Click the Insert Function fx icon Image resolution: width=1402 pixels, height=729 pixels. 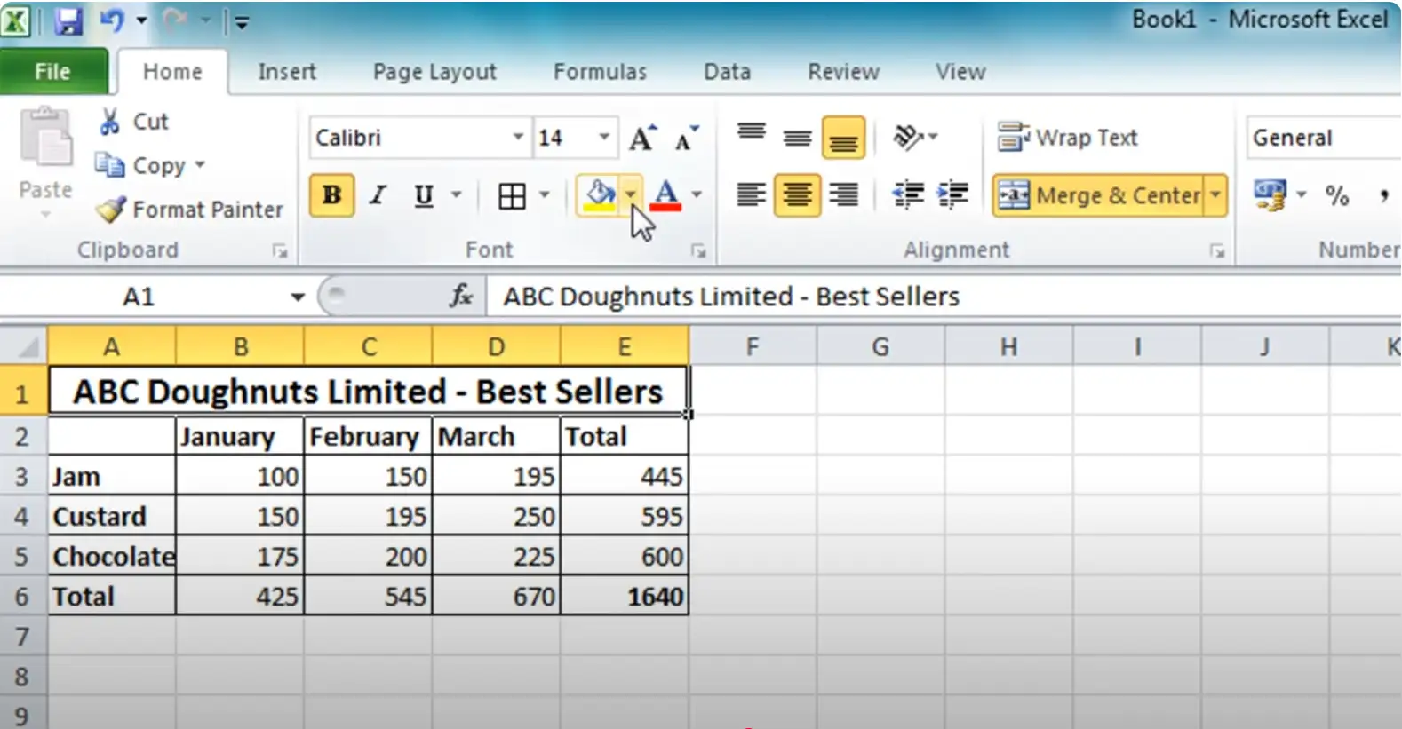[461, 296]
